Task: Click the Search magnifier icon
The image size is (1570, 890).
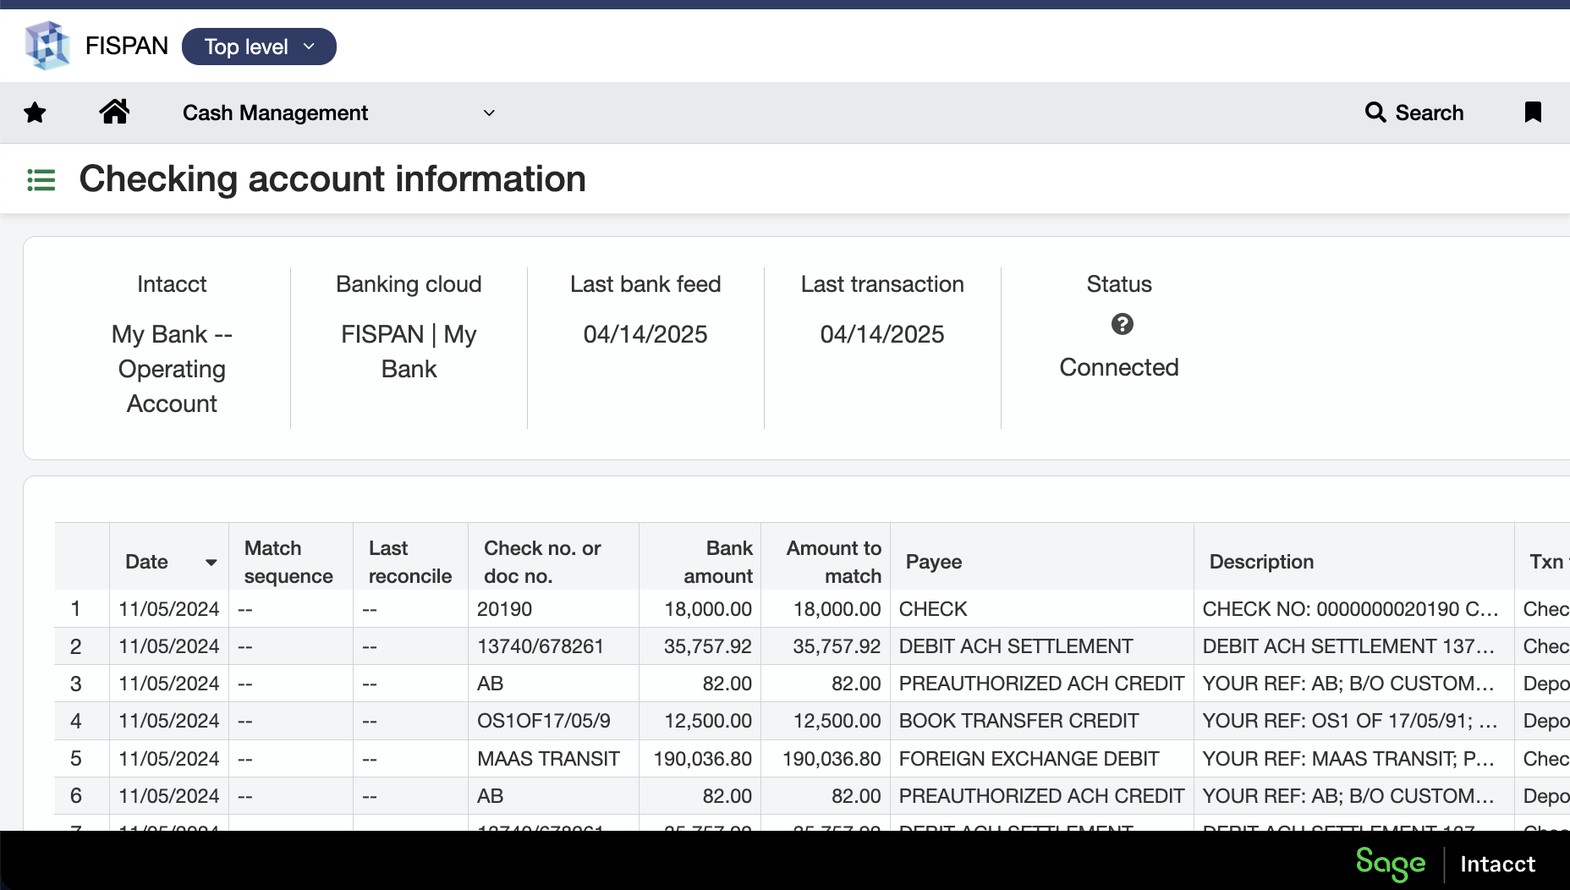Action: 1375,113
